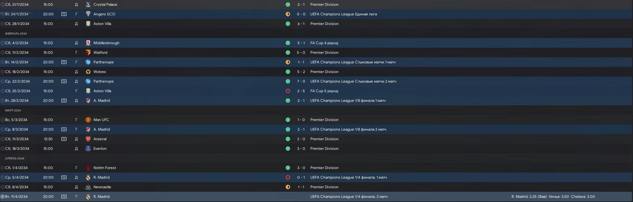Click TV broadcast icon on Arsenal 12:30 fixture

tap(64, 139)
